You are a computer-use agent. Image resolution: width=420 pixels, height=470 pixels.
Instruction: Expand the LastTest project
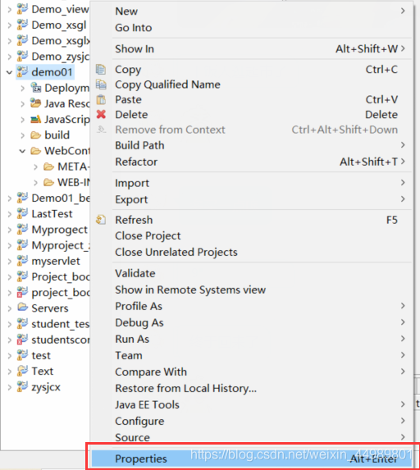tap(10, 214)
